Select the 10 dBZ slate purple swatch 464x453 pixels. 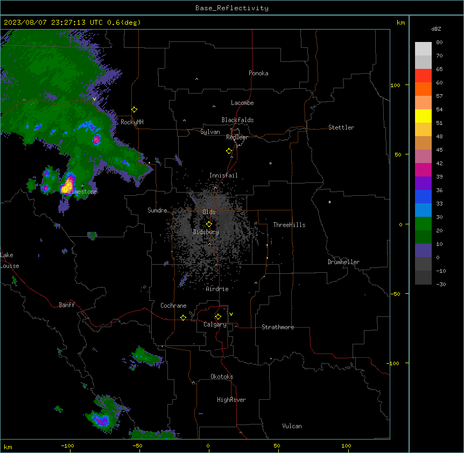point(423,251)
